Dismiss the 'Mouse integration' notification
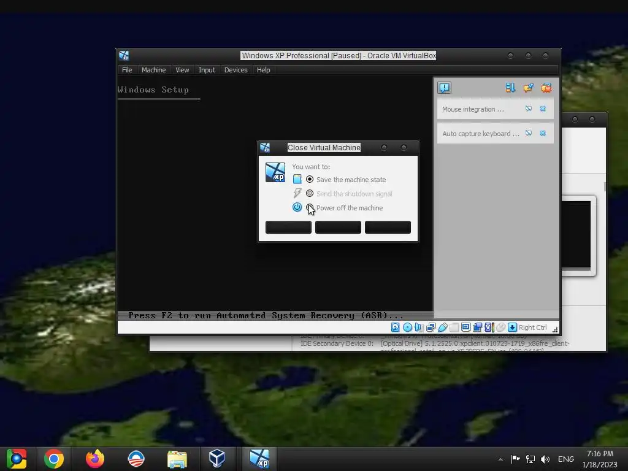Image resolution: width=628 pixels, height=471 pixels. pyautogui.click(x=543, y=109)
